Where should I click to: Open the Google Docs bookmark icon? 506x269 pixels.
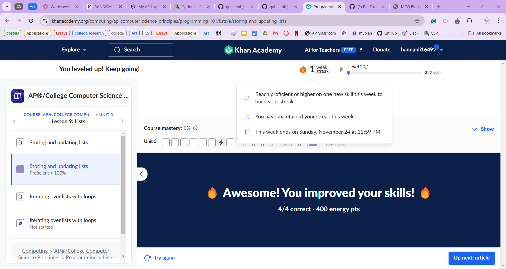click(255, 33)
